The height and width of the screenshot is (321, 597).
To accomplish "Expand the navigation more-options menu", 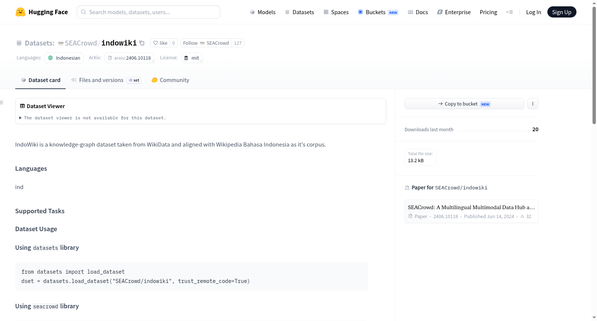I will point(509,12).
